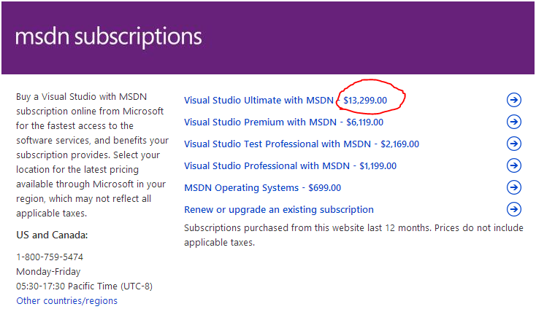Click the 1-800-759-5474 phone number
This screenshot has height=320, width=536.
pyautogui.click(x=50, y=257)
